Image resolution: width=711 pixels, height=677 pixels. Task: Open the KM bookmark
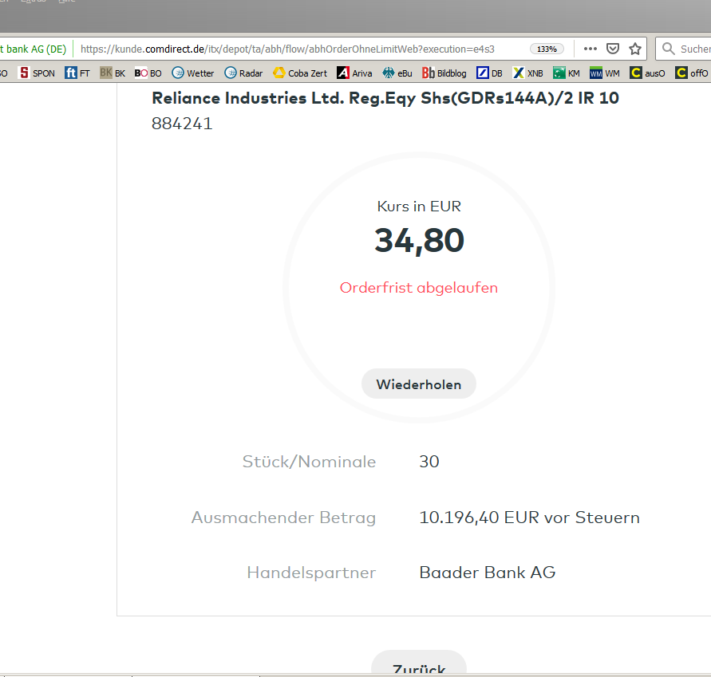[x=567, y=73]
